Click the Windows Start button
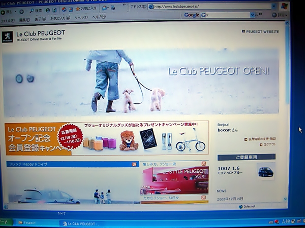This screenshot has height=228, width=305. point(6,222)
